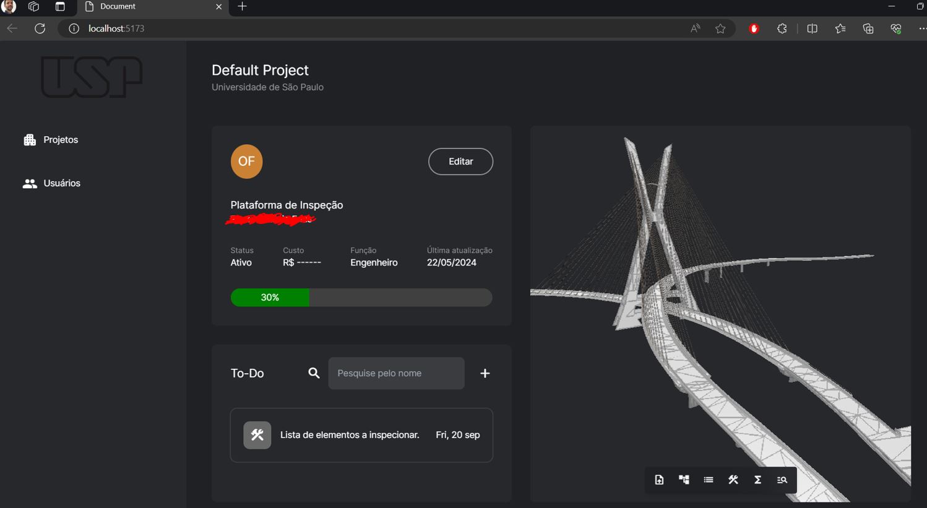
Task: Open the search list icon in viewer toolbar
Action: pyautogui.click(x=782, y=480)
